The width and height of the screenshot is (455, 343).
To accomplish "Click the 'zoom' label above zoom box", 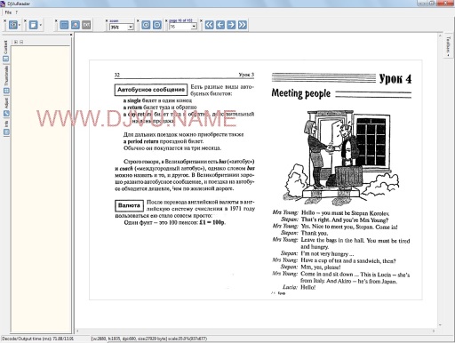I will [114, 20].
